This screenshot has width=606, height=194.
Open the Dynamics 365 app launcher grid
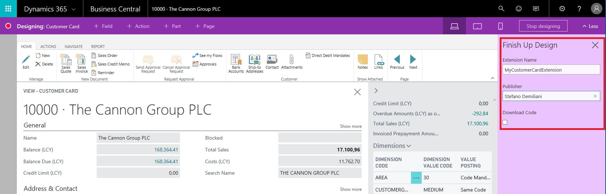point(8,9)
